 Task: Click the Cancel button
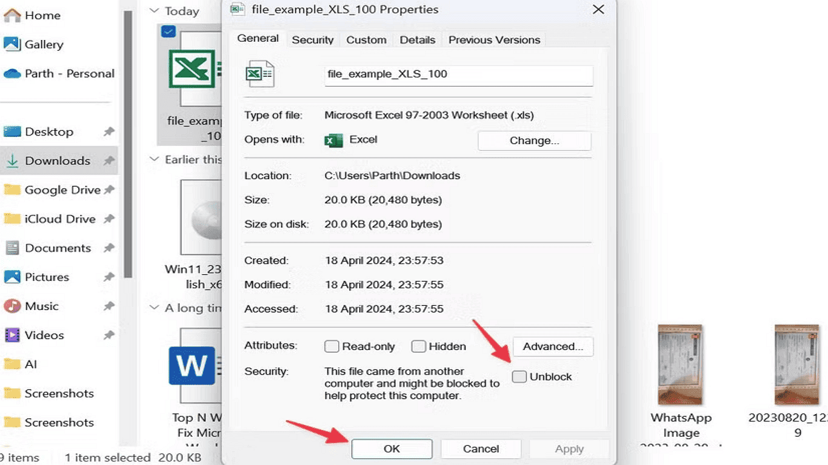[481, 449]
